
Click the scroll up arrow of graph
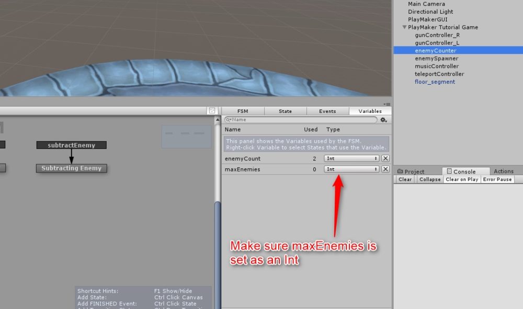point(218,120)
